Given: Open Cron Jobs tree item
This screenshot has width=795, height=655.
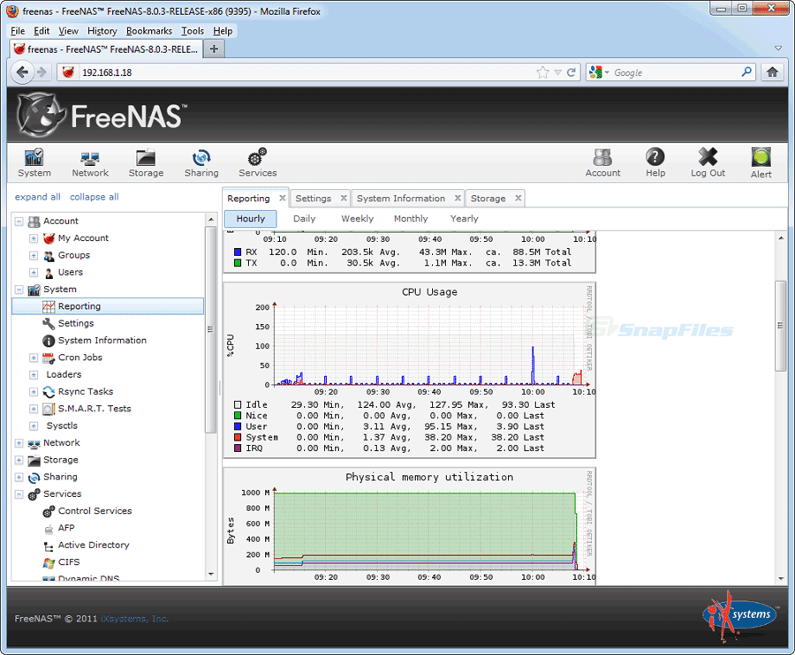Looking at the screenshot, I should click(x=80, y=358).
